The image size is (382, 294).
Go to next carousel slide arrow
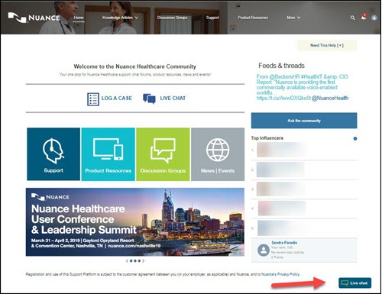pos(144,260)
